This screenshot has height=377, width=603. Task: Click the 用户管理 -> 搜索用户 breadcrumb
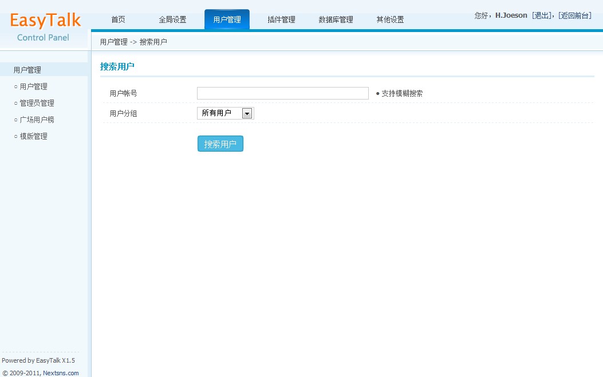133,42
